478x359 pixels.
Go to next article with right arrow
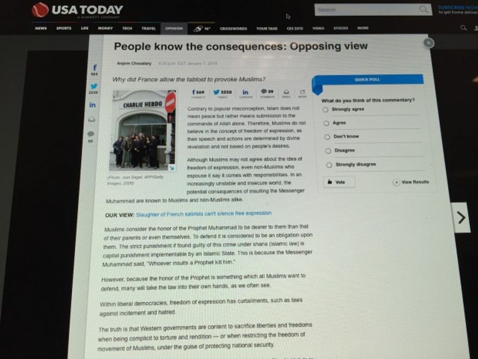(461, 218)
